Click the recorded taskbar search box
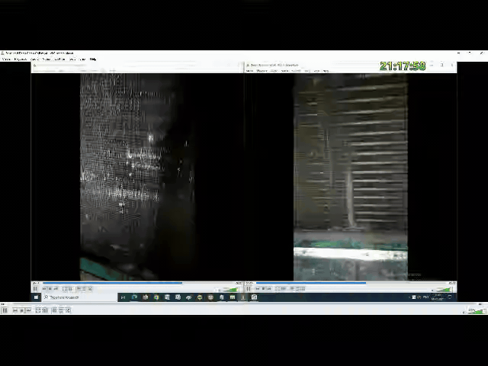The width and height of the screenshot is (488, 366). (79, 297)
